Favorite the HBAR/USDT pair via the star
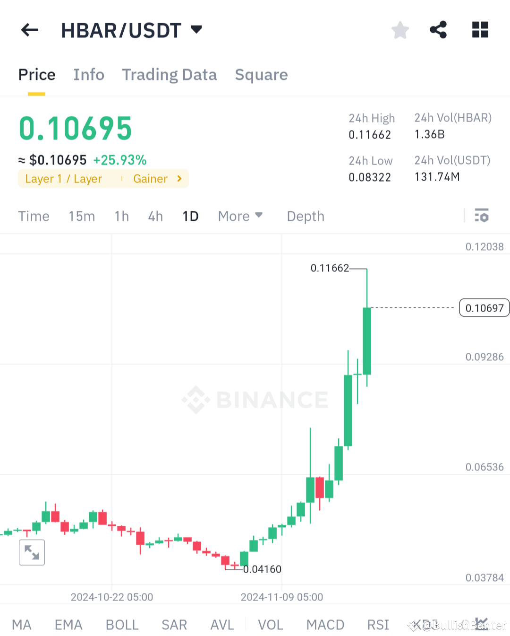Image resolution: width=510 pixels, height=636 pixels. tap(399, 30)
